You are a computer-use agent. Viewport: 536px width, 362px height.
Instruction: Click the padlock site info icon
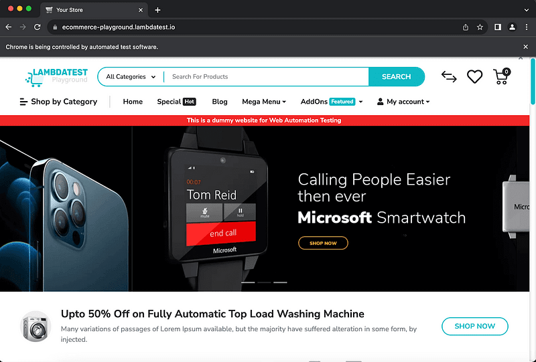(55, 27)
